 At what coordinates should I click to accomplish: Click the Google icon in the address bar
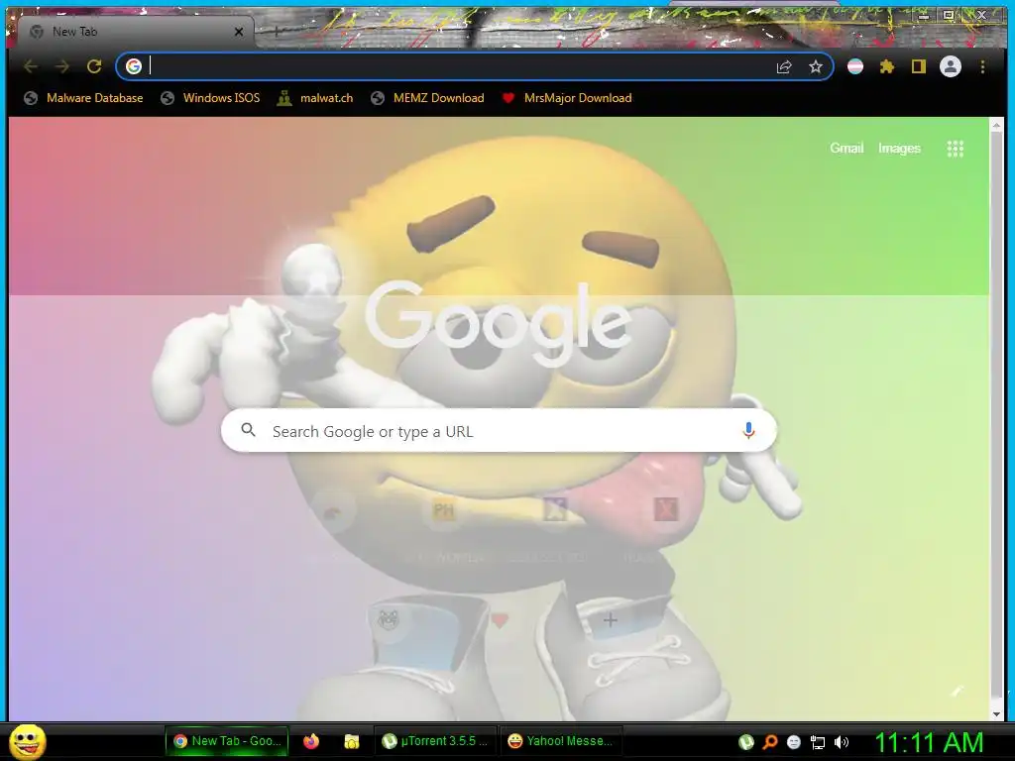point(134,66)
